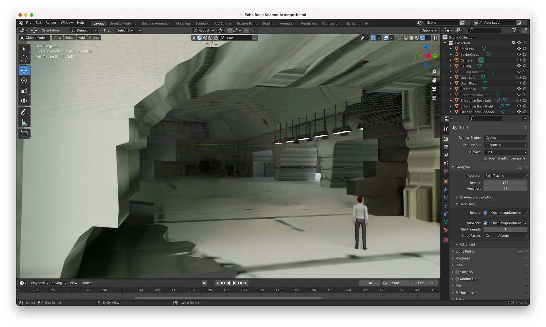Jump to the animation end frame
This screenshot has width=546, height=327.
pos(246,283)
